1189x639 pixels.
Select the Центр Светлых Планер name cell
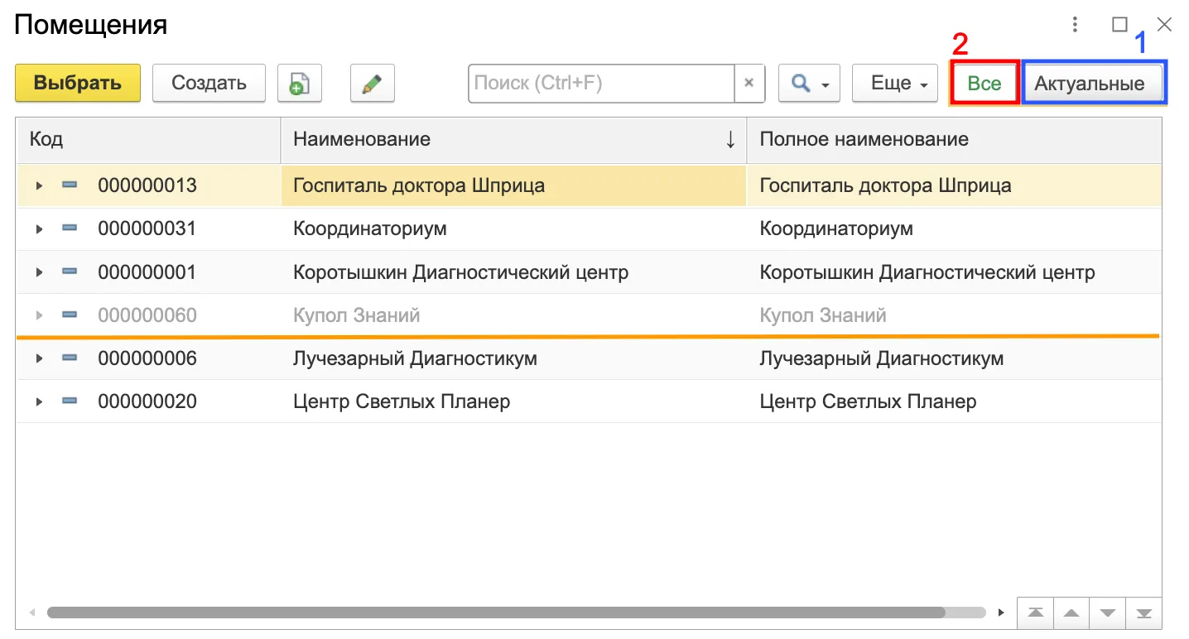point(514,401)
